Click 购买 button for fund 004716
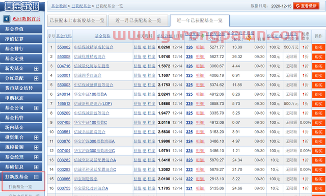Viewport: 326px width, 196px height. [318, 66]
